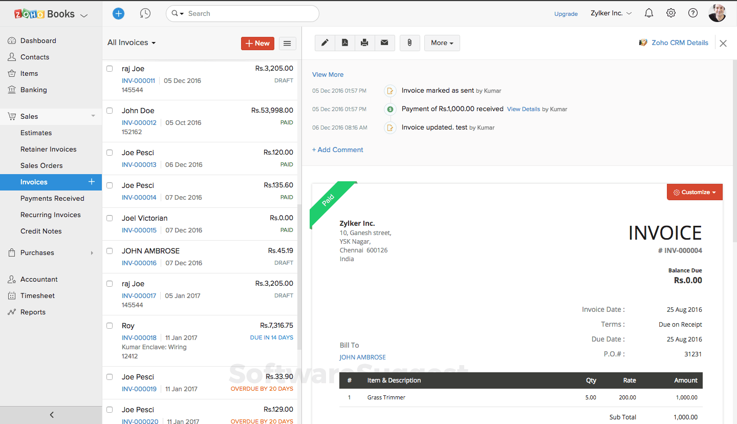The width and height of the screenshot is (737, 424).
Task: Open the All Invoices filter dropdown
Action: pos(131,43)
